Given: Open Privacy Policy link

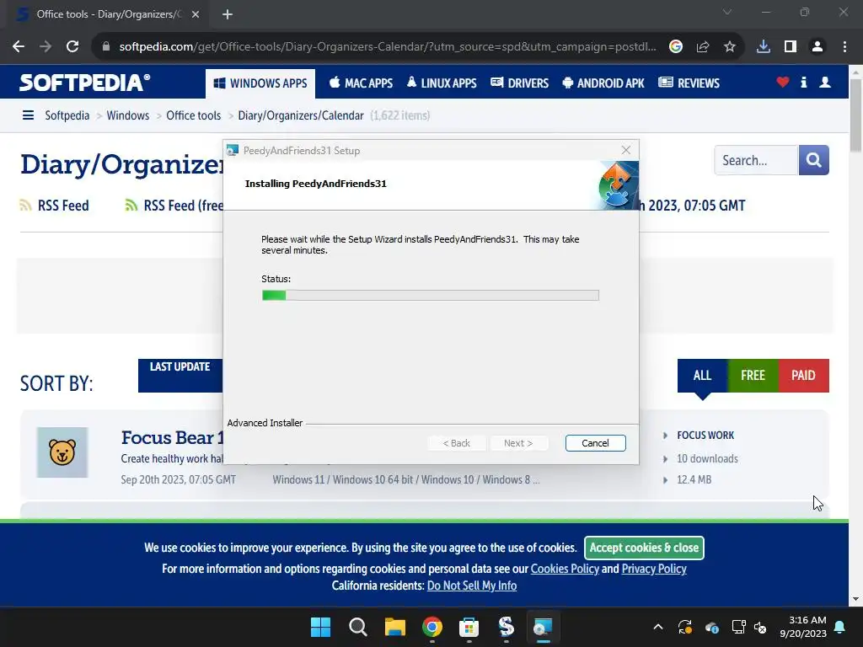Looking at the screenshot, I should 654,569.
